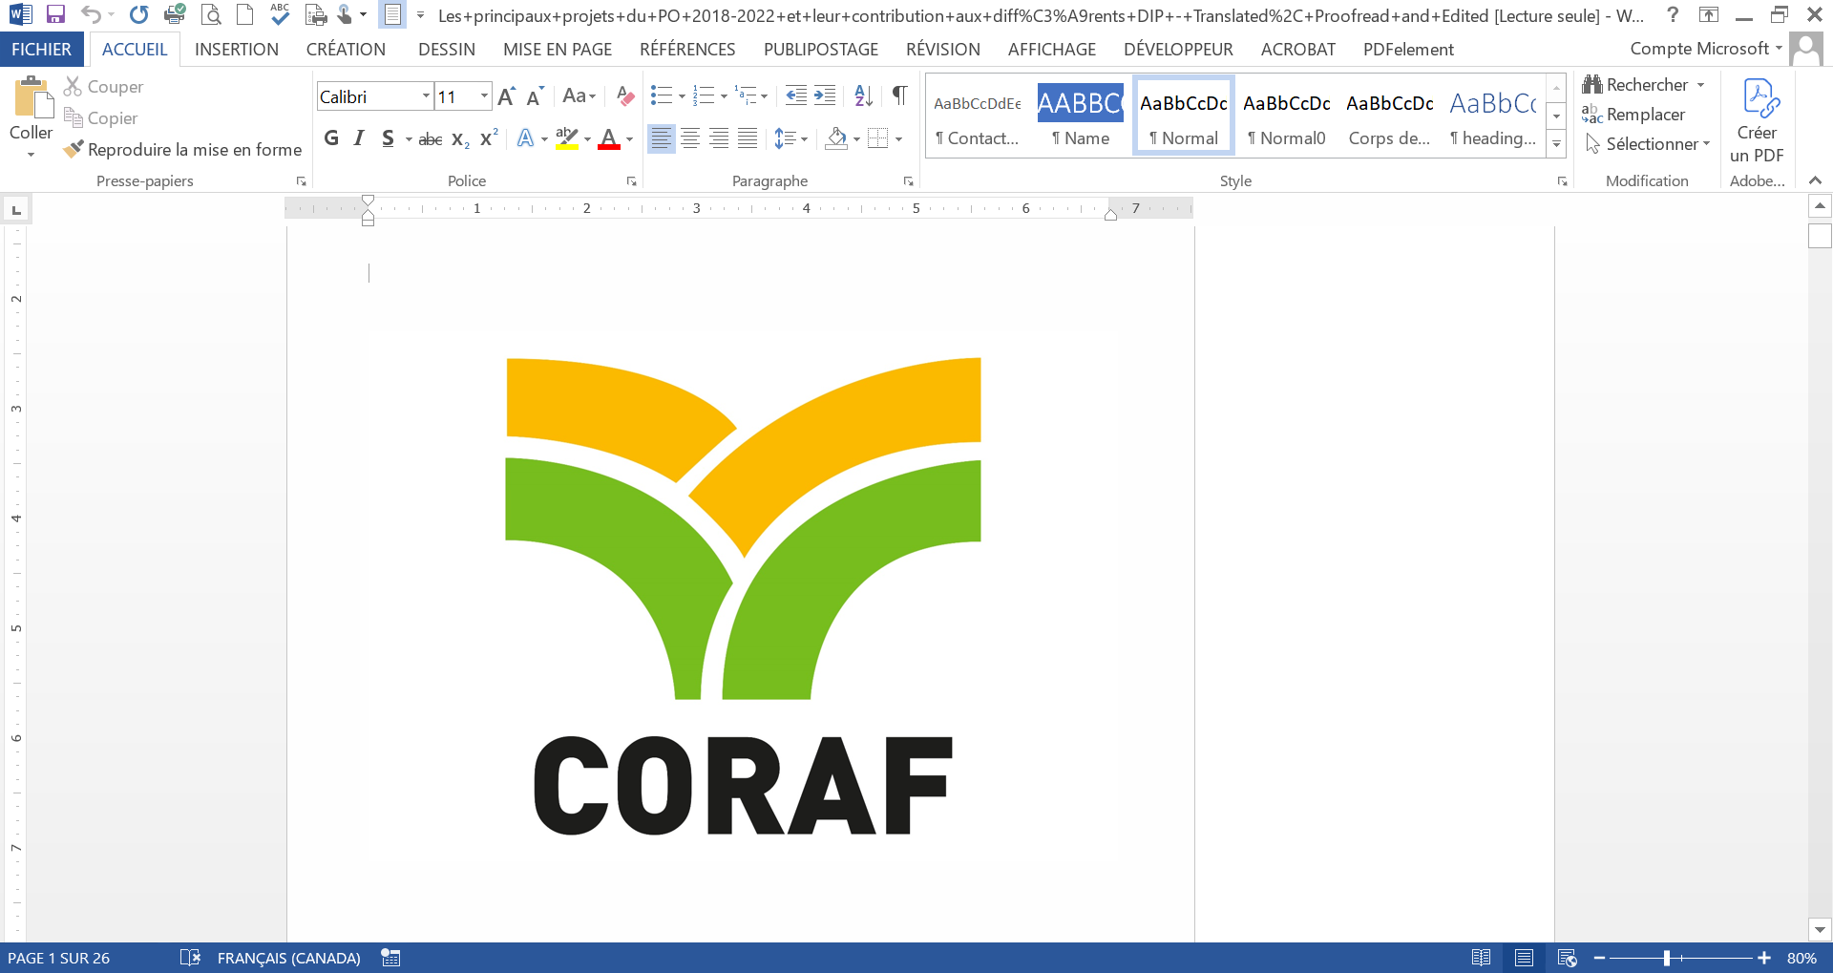Apply subscript x₂ formatting
Image resolution: width=1833 pixels, height=973 pixels.
point(460,139)
